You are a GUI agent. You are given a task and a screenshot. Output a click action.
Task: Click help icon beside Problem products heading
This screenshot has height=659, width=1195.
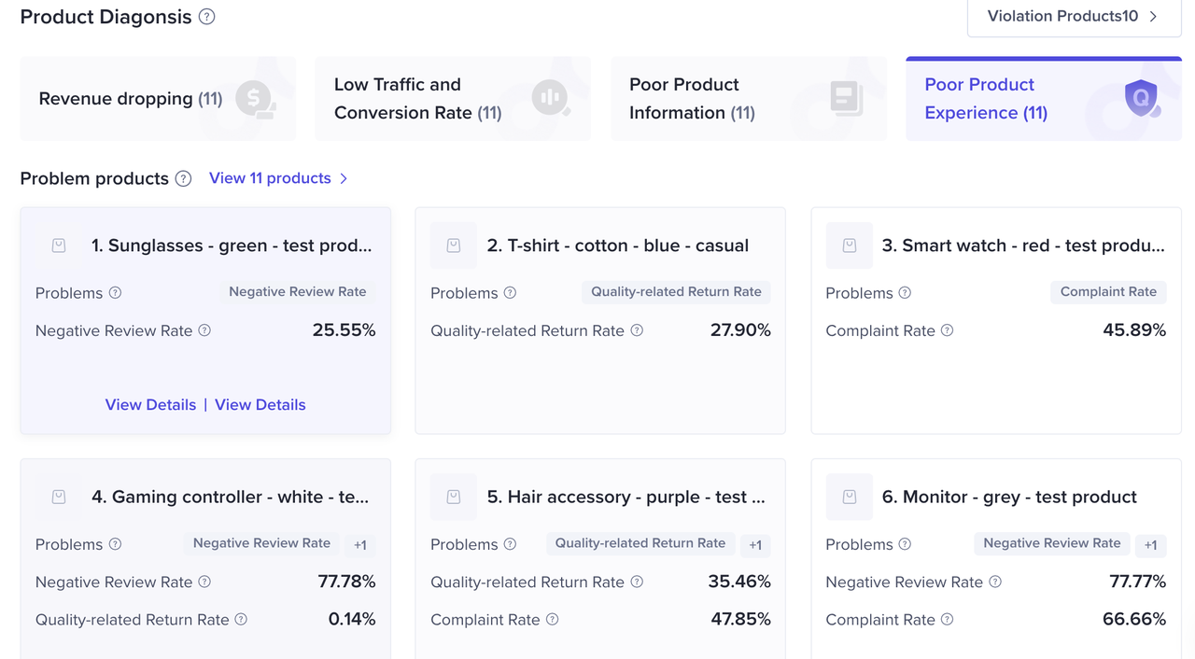coord(184,178)
